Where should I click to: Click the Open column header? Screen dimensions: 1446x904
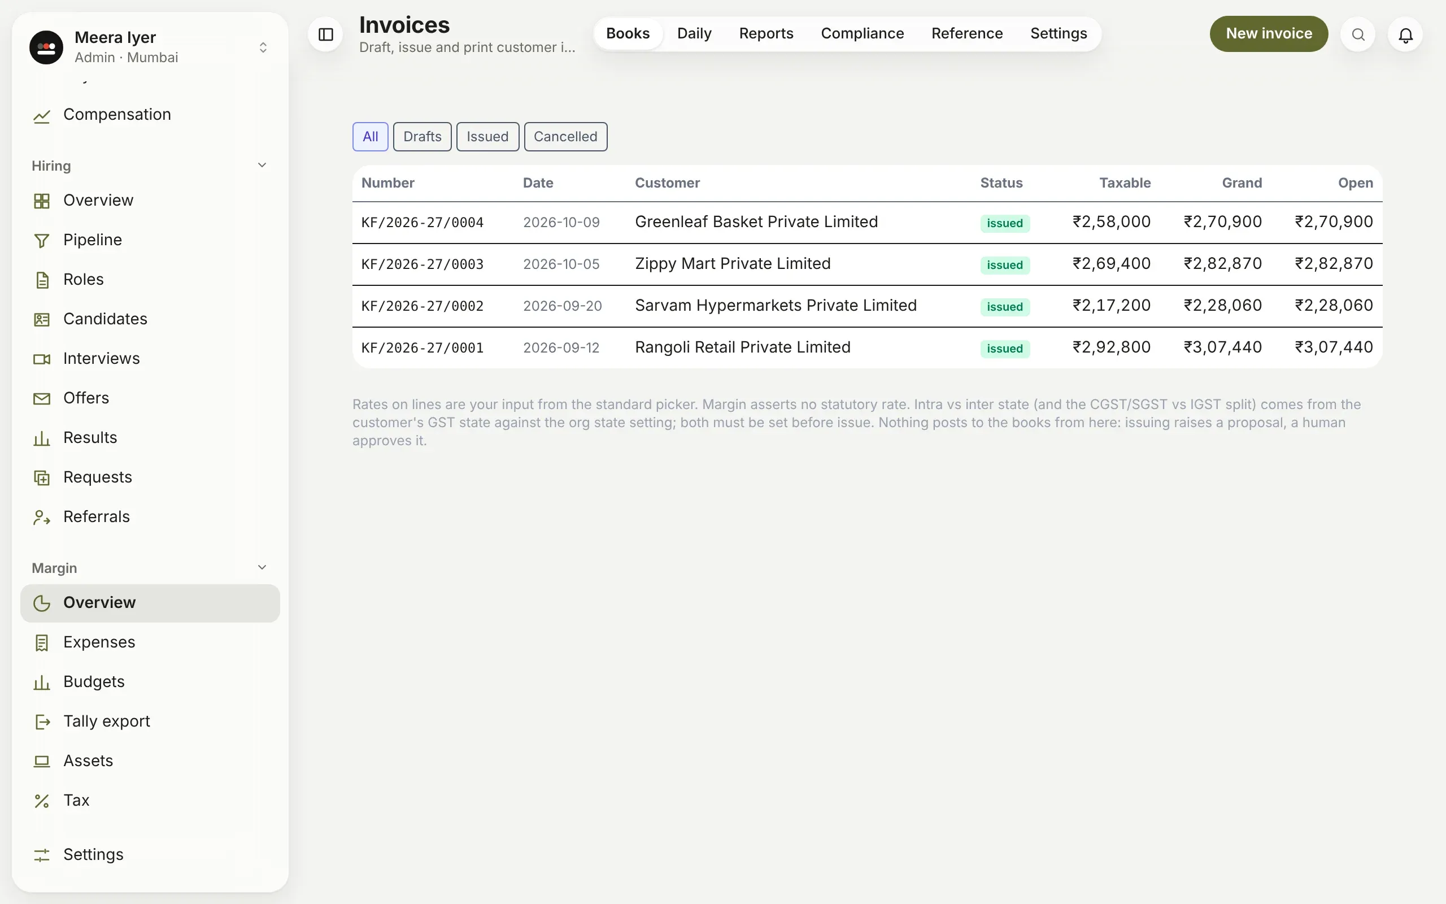[1355, 184]
